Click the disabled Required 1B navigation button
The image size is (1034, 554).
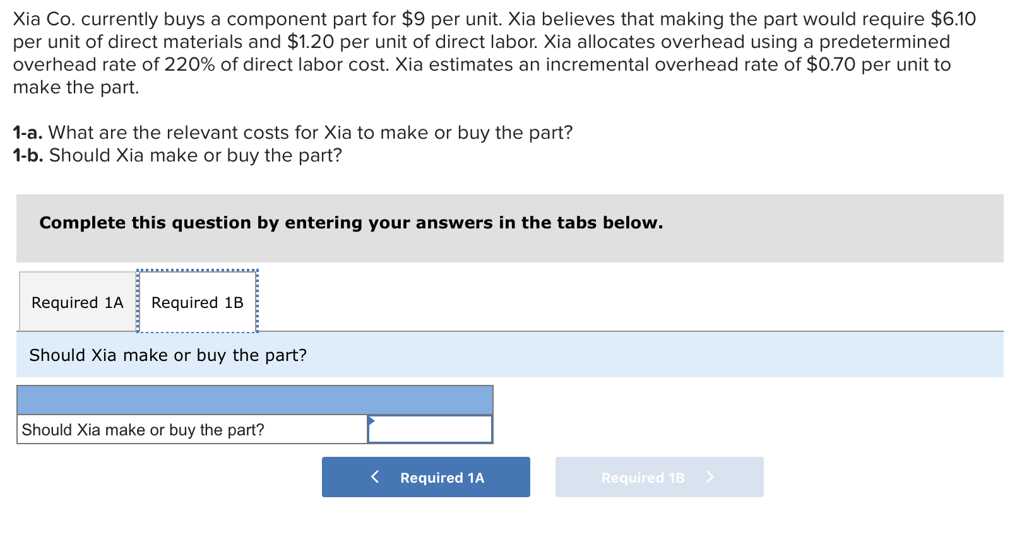pyautogui.click(x=659, y=477)
